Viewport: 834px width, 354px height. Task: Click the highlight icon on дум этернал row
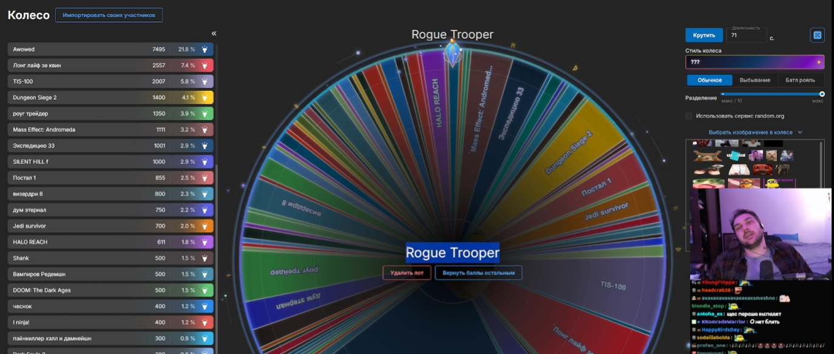tap(205, 210)
